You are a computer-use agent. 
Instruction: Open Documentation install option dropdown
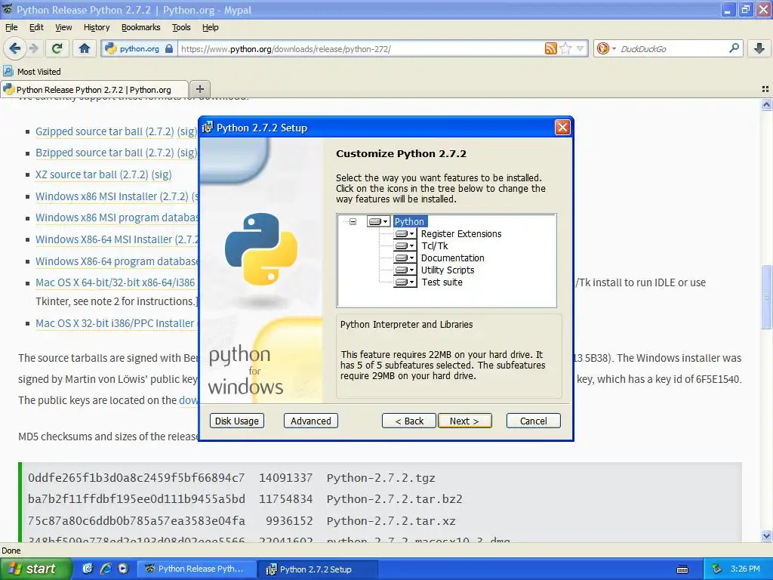point(405,258)
